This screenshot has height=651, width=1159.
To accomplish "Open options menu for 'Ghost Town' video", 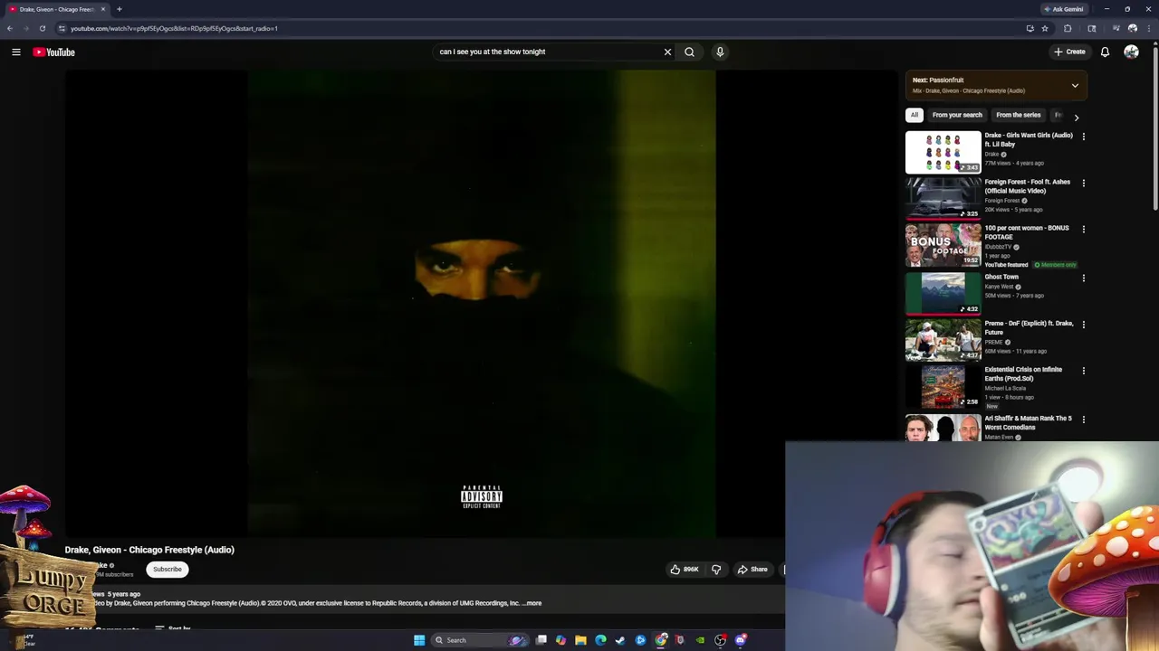I will (x=1083, y=278).
